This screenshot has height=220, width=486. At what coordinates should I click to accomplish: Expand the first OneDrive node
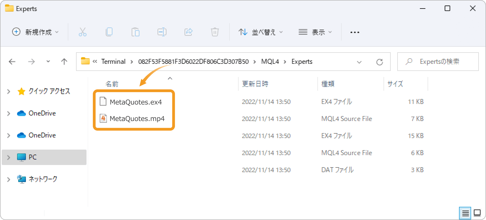9,113
